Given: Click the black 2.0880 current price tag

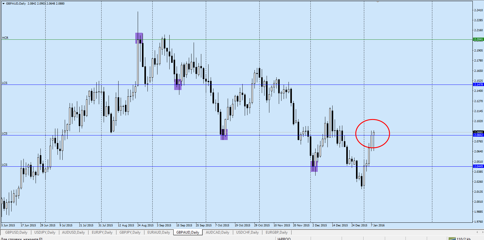Looking at the screenshot, I should click(478, 132).
